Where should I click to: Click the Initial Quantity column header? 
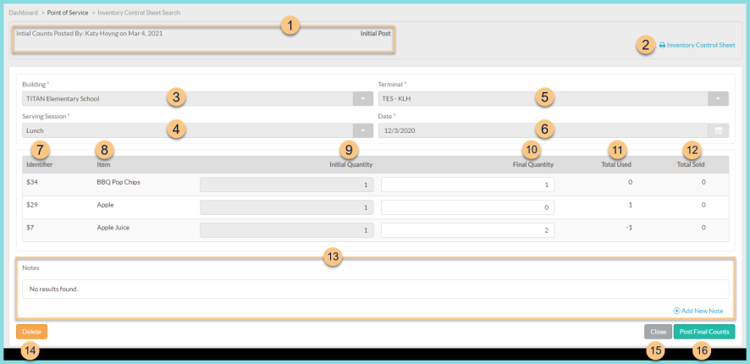351,164
